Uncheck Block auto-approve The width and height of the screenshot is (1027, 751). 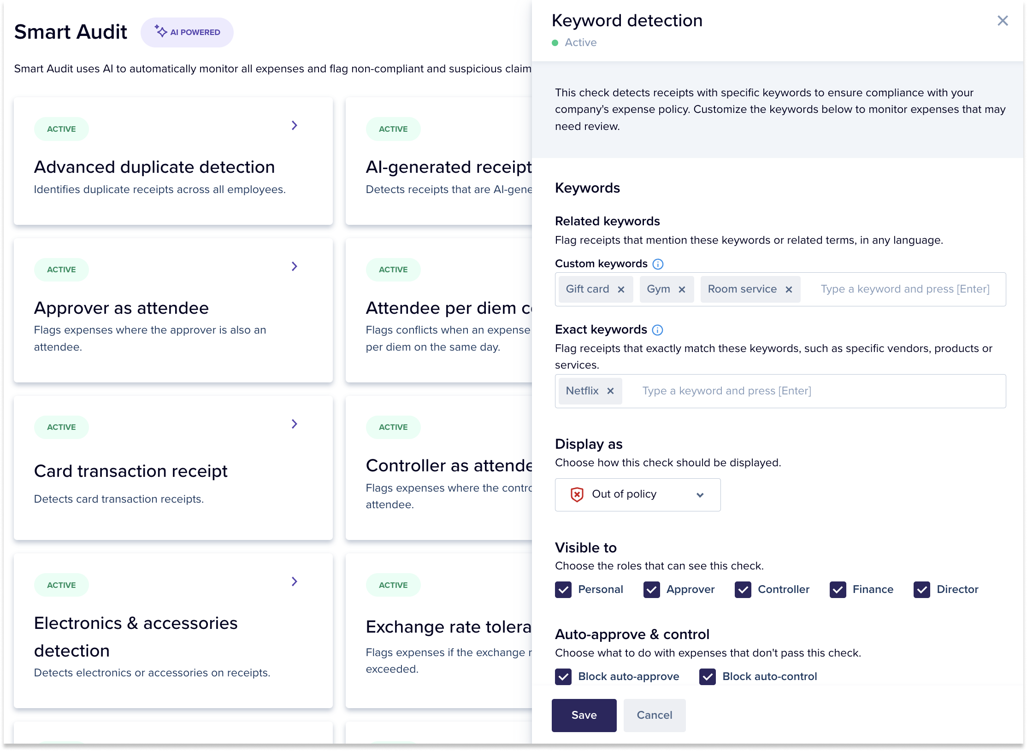[x=563, y=677]
